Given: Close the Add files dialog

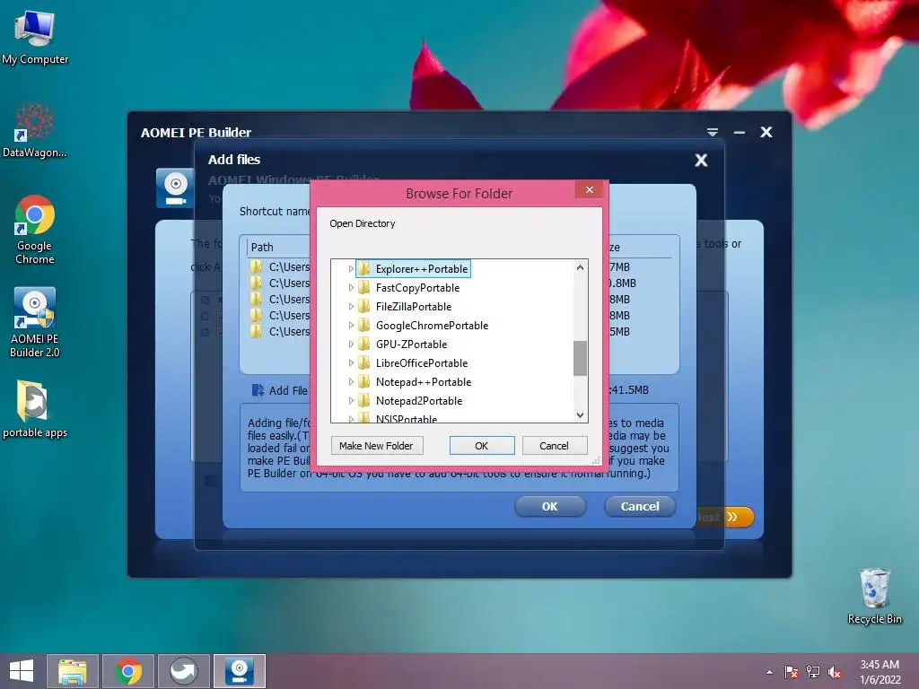Looking at the screenshot, I should (x=701, y=160).
